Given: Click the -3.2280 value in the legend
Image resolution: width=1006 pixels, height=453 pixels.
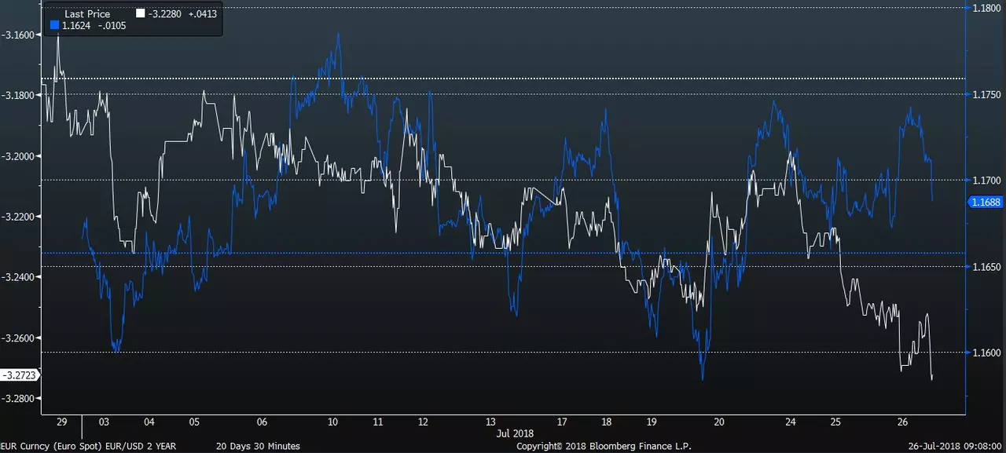Looking at the screenshot, I should pos(166,13).
